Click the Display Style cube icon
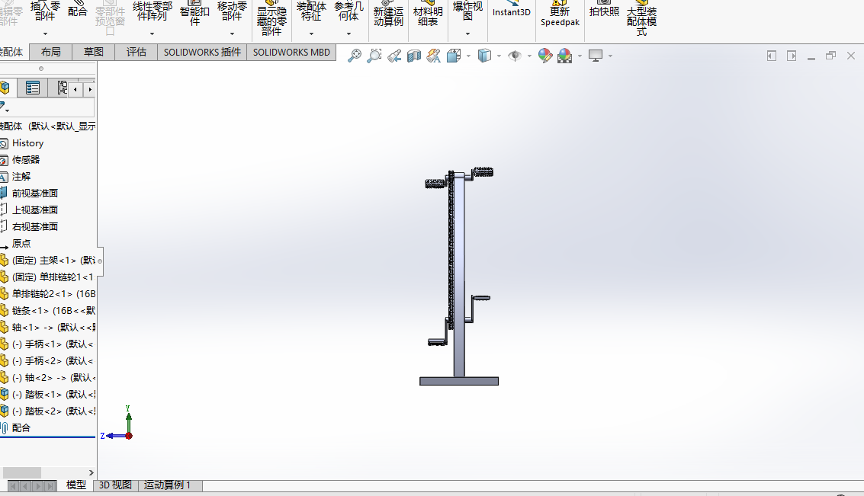 [484, 56]
